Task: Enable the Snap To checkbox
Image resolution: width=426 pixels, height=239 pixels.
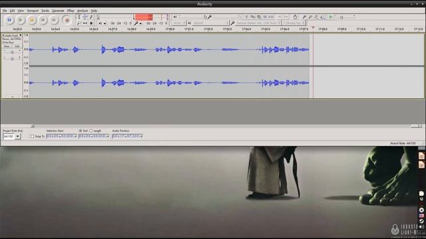Action: 33,136
